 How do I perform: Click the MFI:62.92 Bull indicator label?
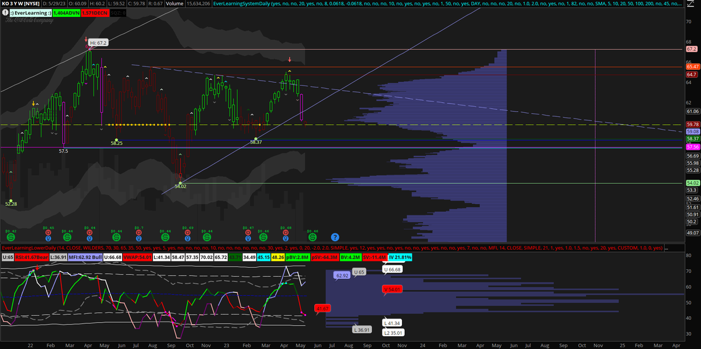[x=85, y=257]
